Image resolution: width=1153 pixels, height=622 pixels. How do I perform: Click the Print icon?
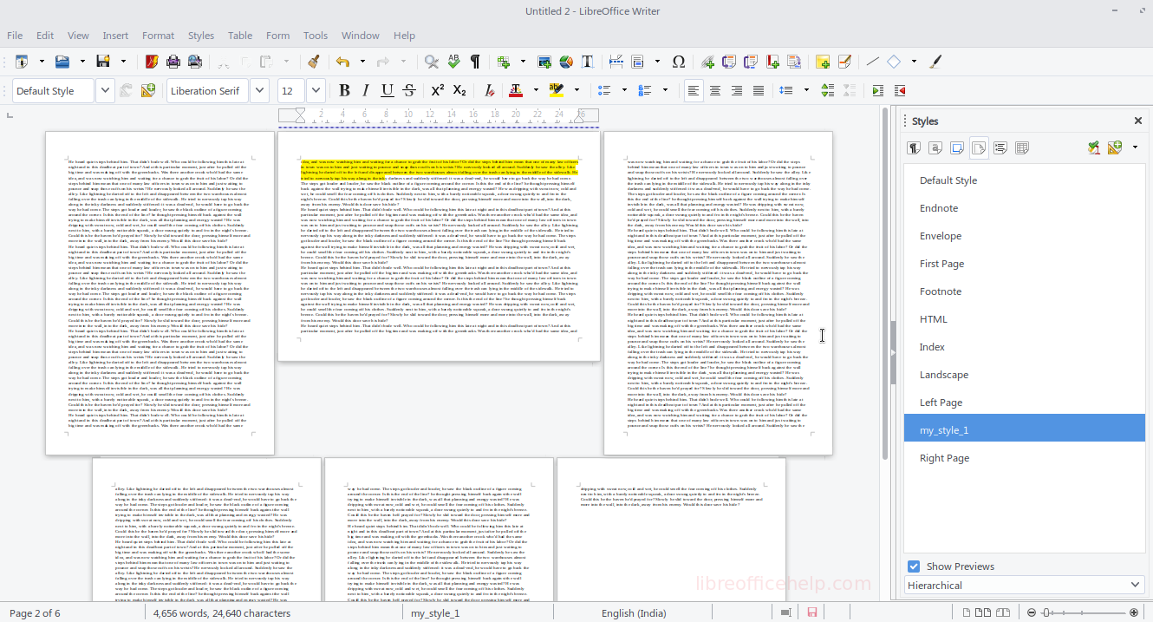[173, 62]
